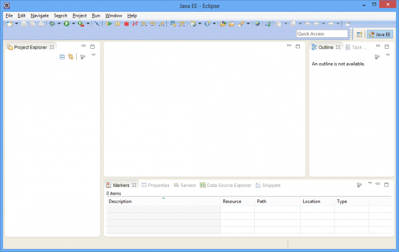Screen dimensions: 399x252
Task: Click the Open Type folder icon
Action: 223,24
